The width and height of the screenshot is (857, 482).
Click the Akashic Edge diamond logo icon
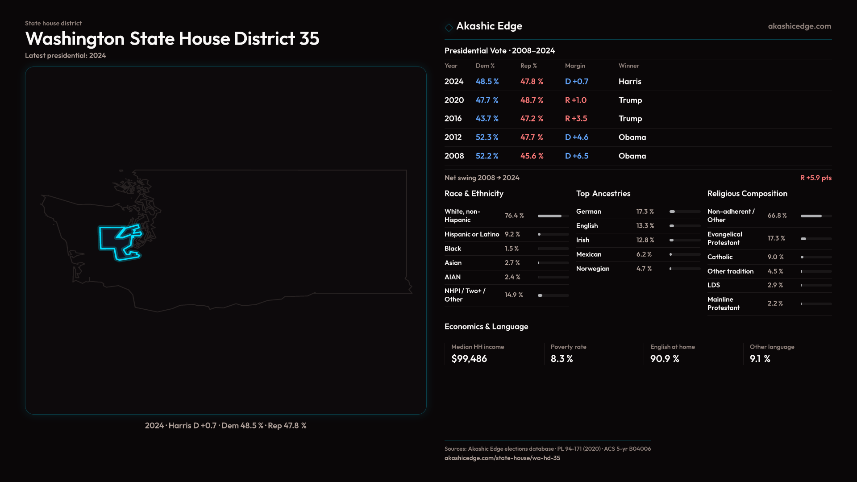click(449, 27)
